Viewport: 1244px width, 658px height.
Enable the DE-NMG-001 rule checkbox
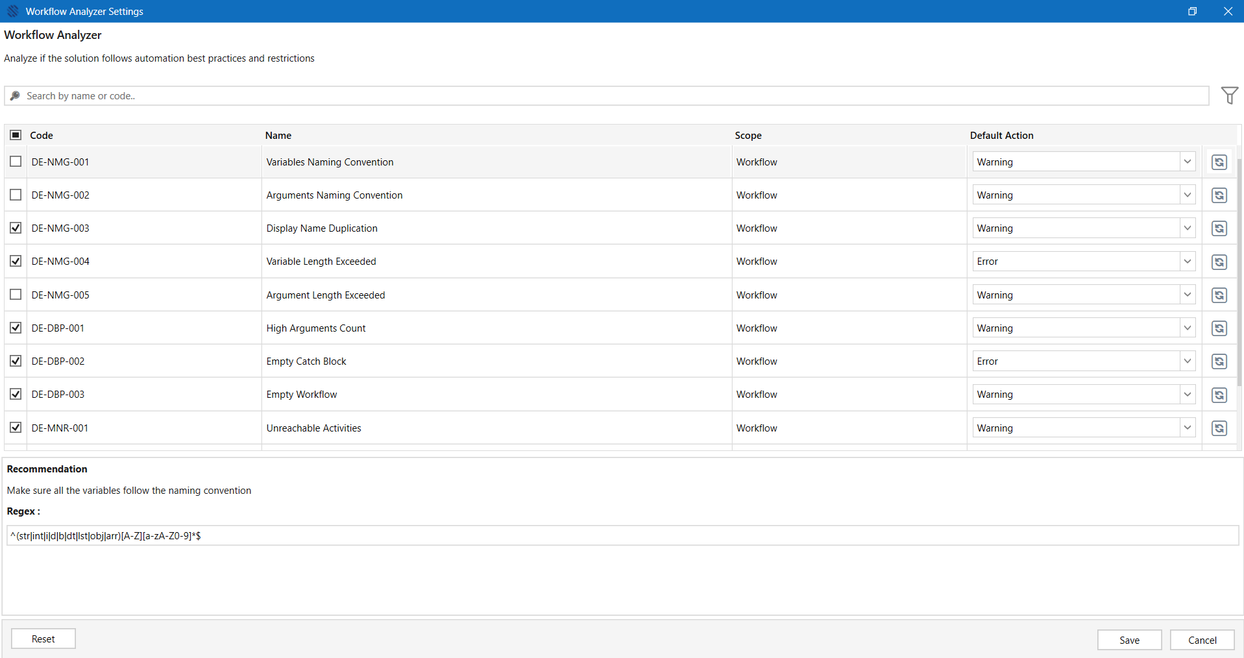click(x=16, y=162)
